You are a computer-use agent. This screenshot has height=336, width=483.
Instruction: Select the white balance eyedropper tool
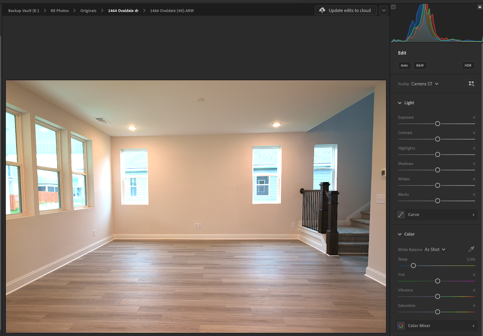click(471, 249)
